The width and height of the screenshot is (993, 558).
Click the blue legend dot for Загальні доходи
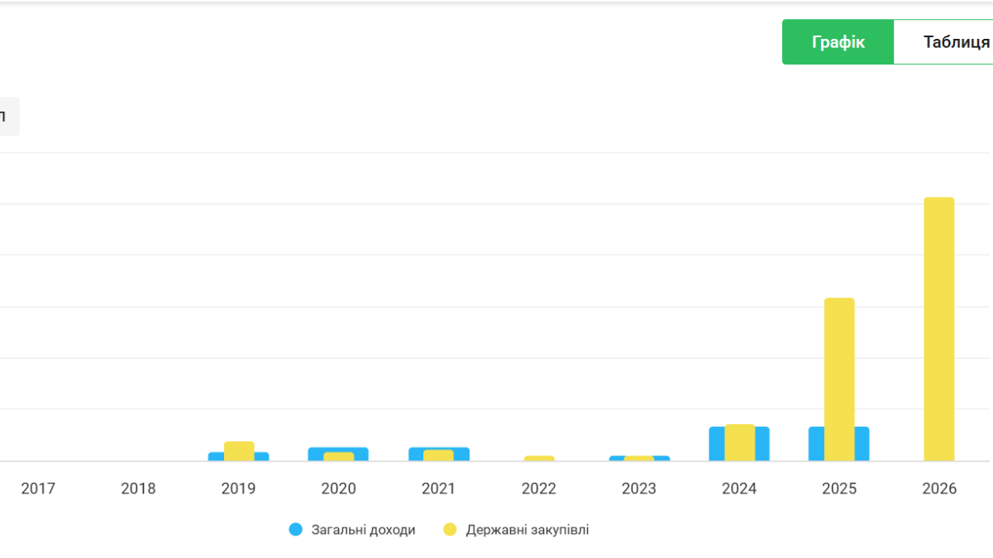point(296,530)
